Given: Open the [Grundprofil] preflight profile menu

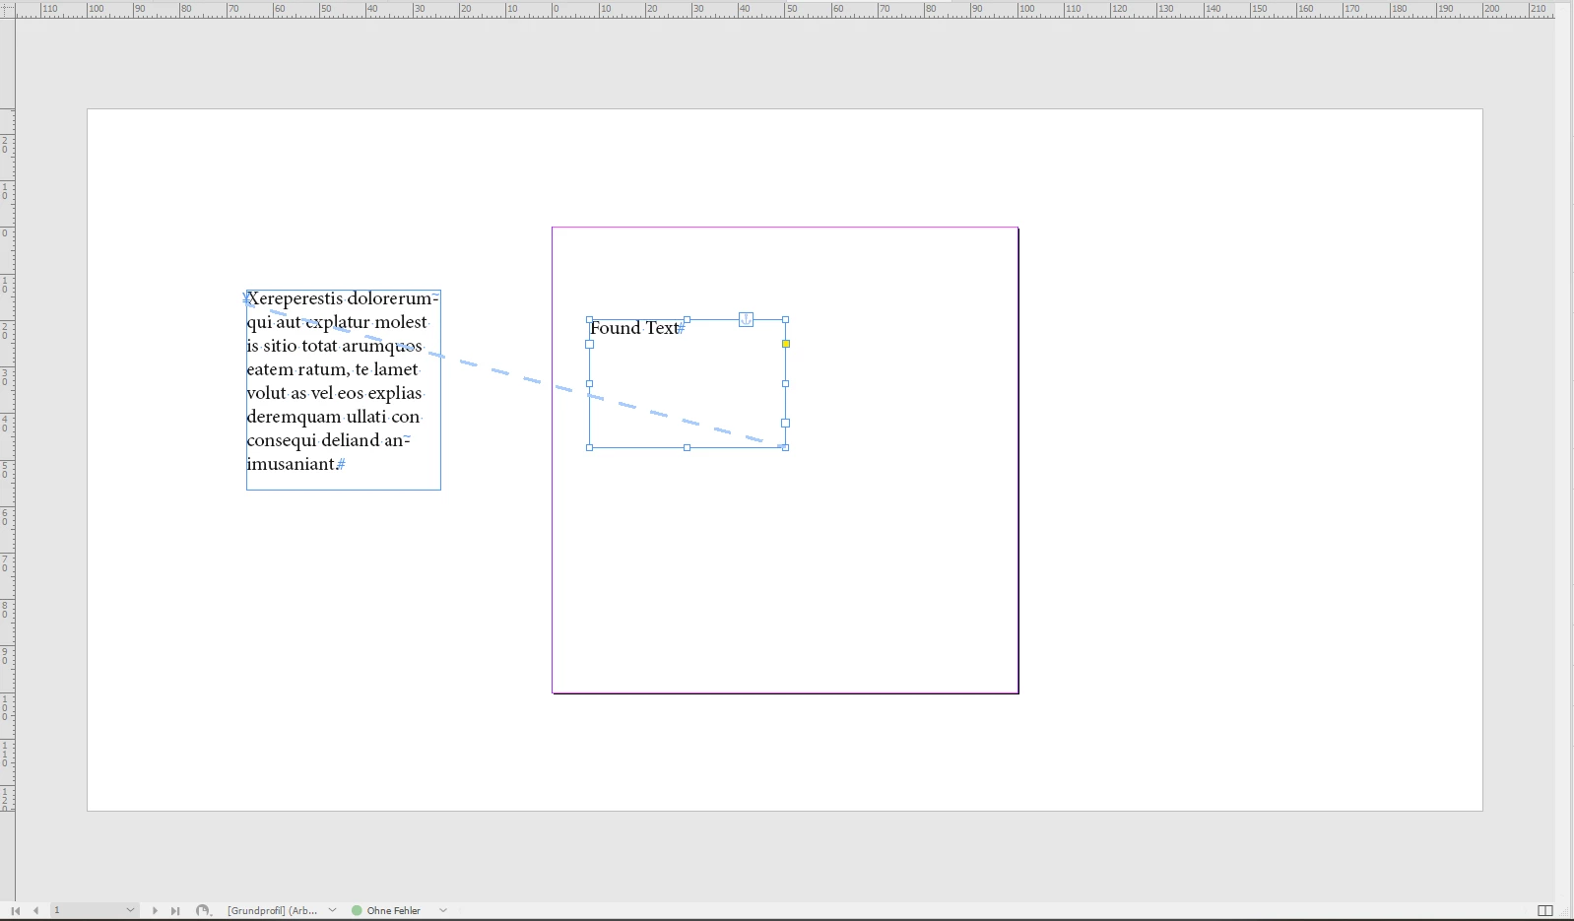Looking at the screenshot, I should click(332, 910).
